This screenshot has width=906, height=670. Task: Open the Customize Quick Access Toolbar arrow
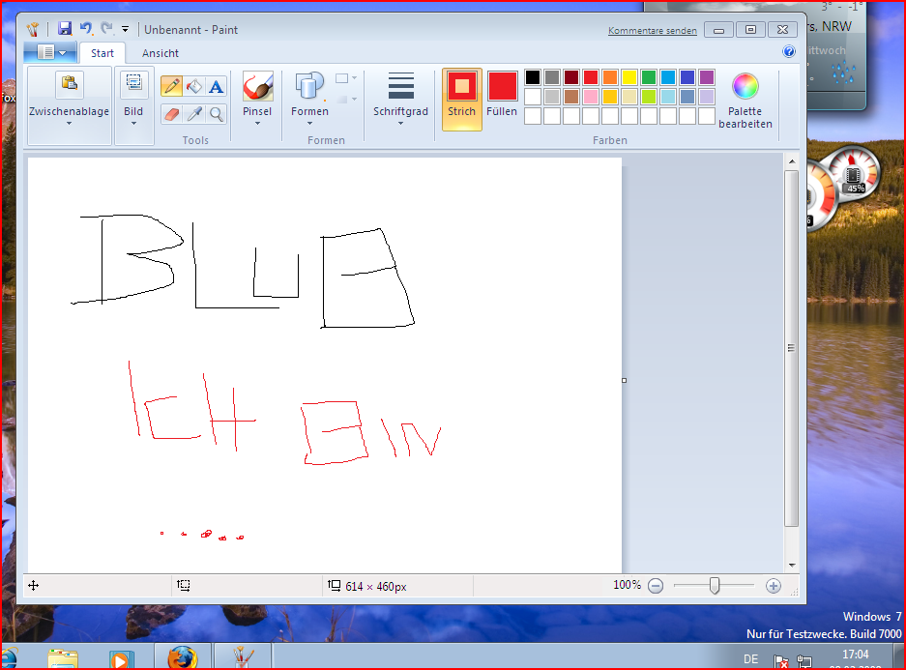[x=125, y=29]
